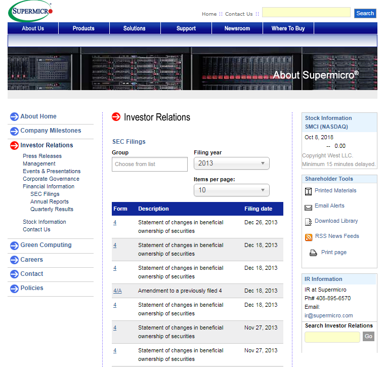384x367 pixels.
Task: Click the Go button in IR search
Action: tap(368, 337)
